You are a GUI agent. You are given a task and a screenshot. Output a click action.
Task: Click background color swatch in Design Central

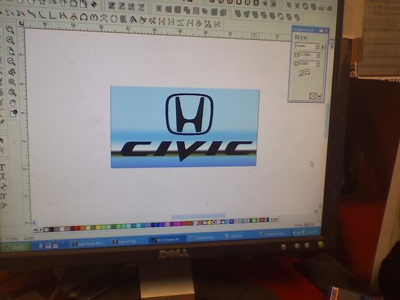pyautogui.click(x=312, y=96)
